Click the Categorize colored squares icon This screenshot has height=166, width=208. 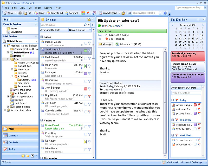coord(83,13)
